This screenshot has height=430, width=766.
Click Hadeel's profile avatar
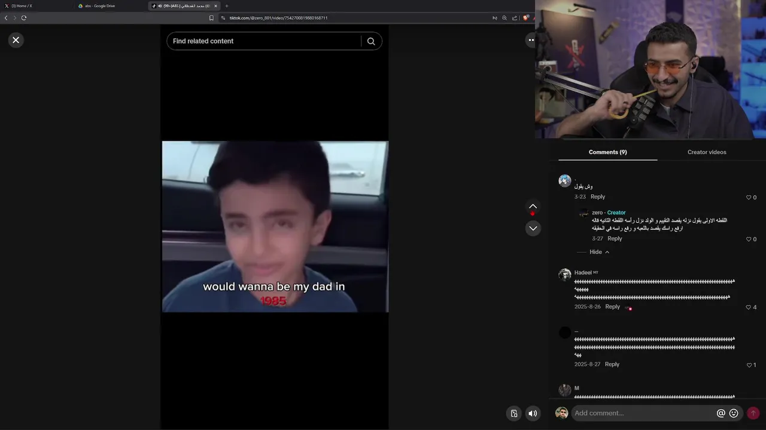pyautogui.click(x=565, y=275)
